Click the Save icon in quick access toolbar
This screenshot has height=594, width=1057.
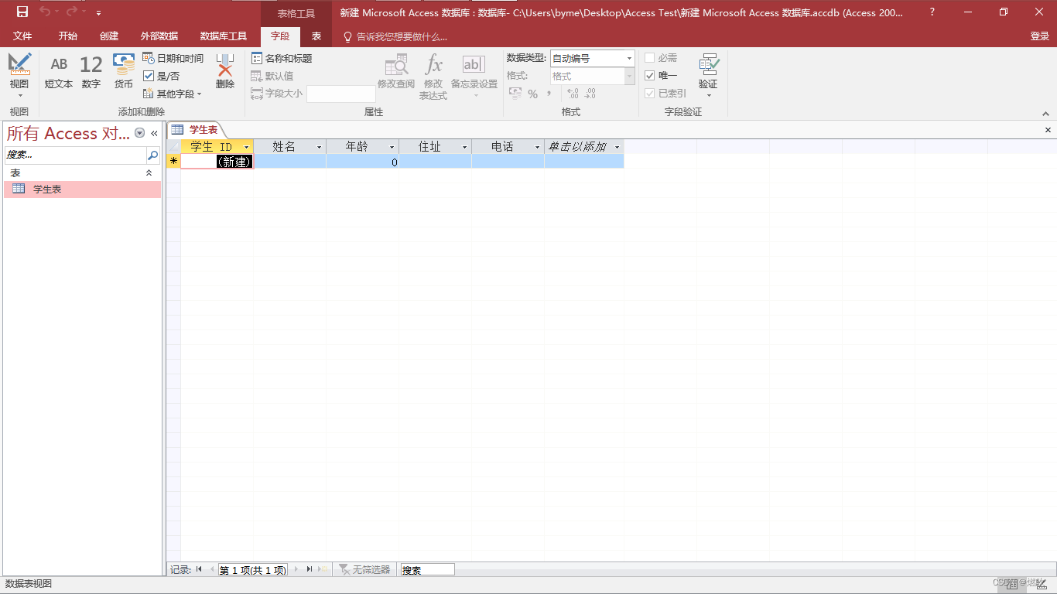pyautogui.click(x=22, y=12)
